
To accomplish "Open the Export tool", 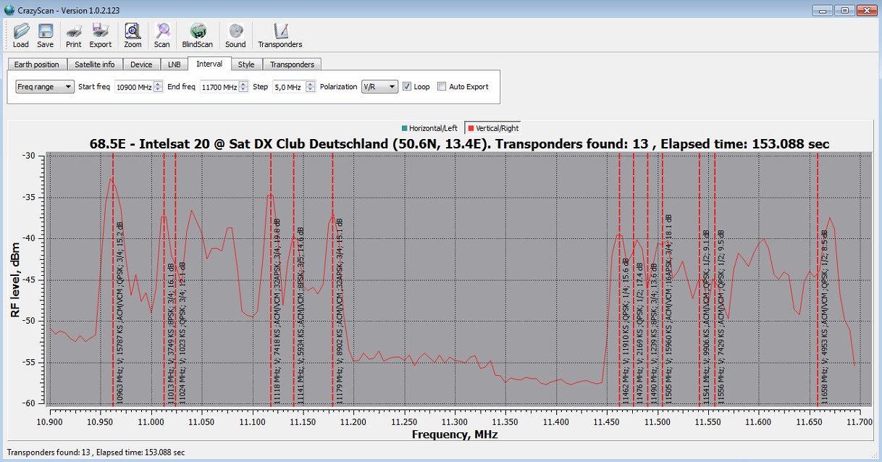I will coord(101,35).
